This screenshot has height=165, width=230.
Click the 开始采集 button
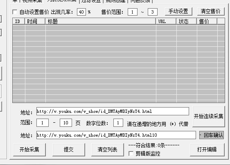point(29,150)
